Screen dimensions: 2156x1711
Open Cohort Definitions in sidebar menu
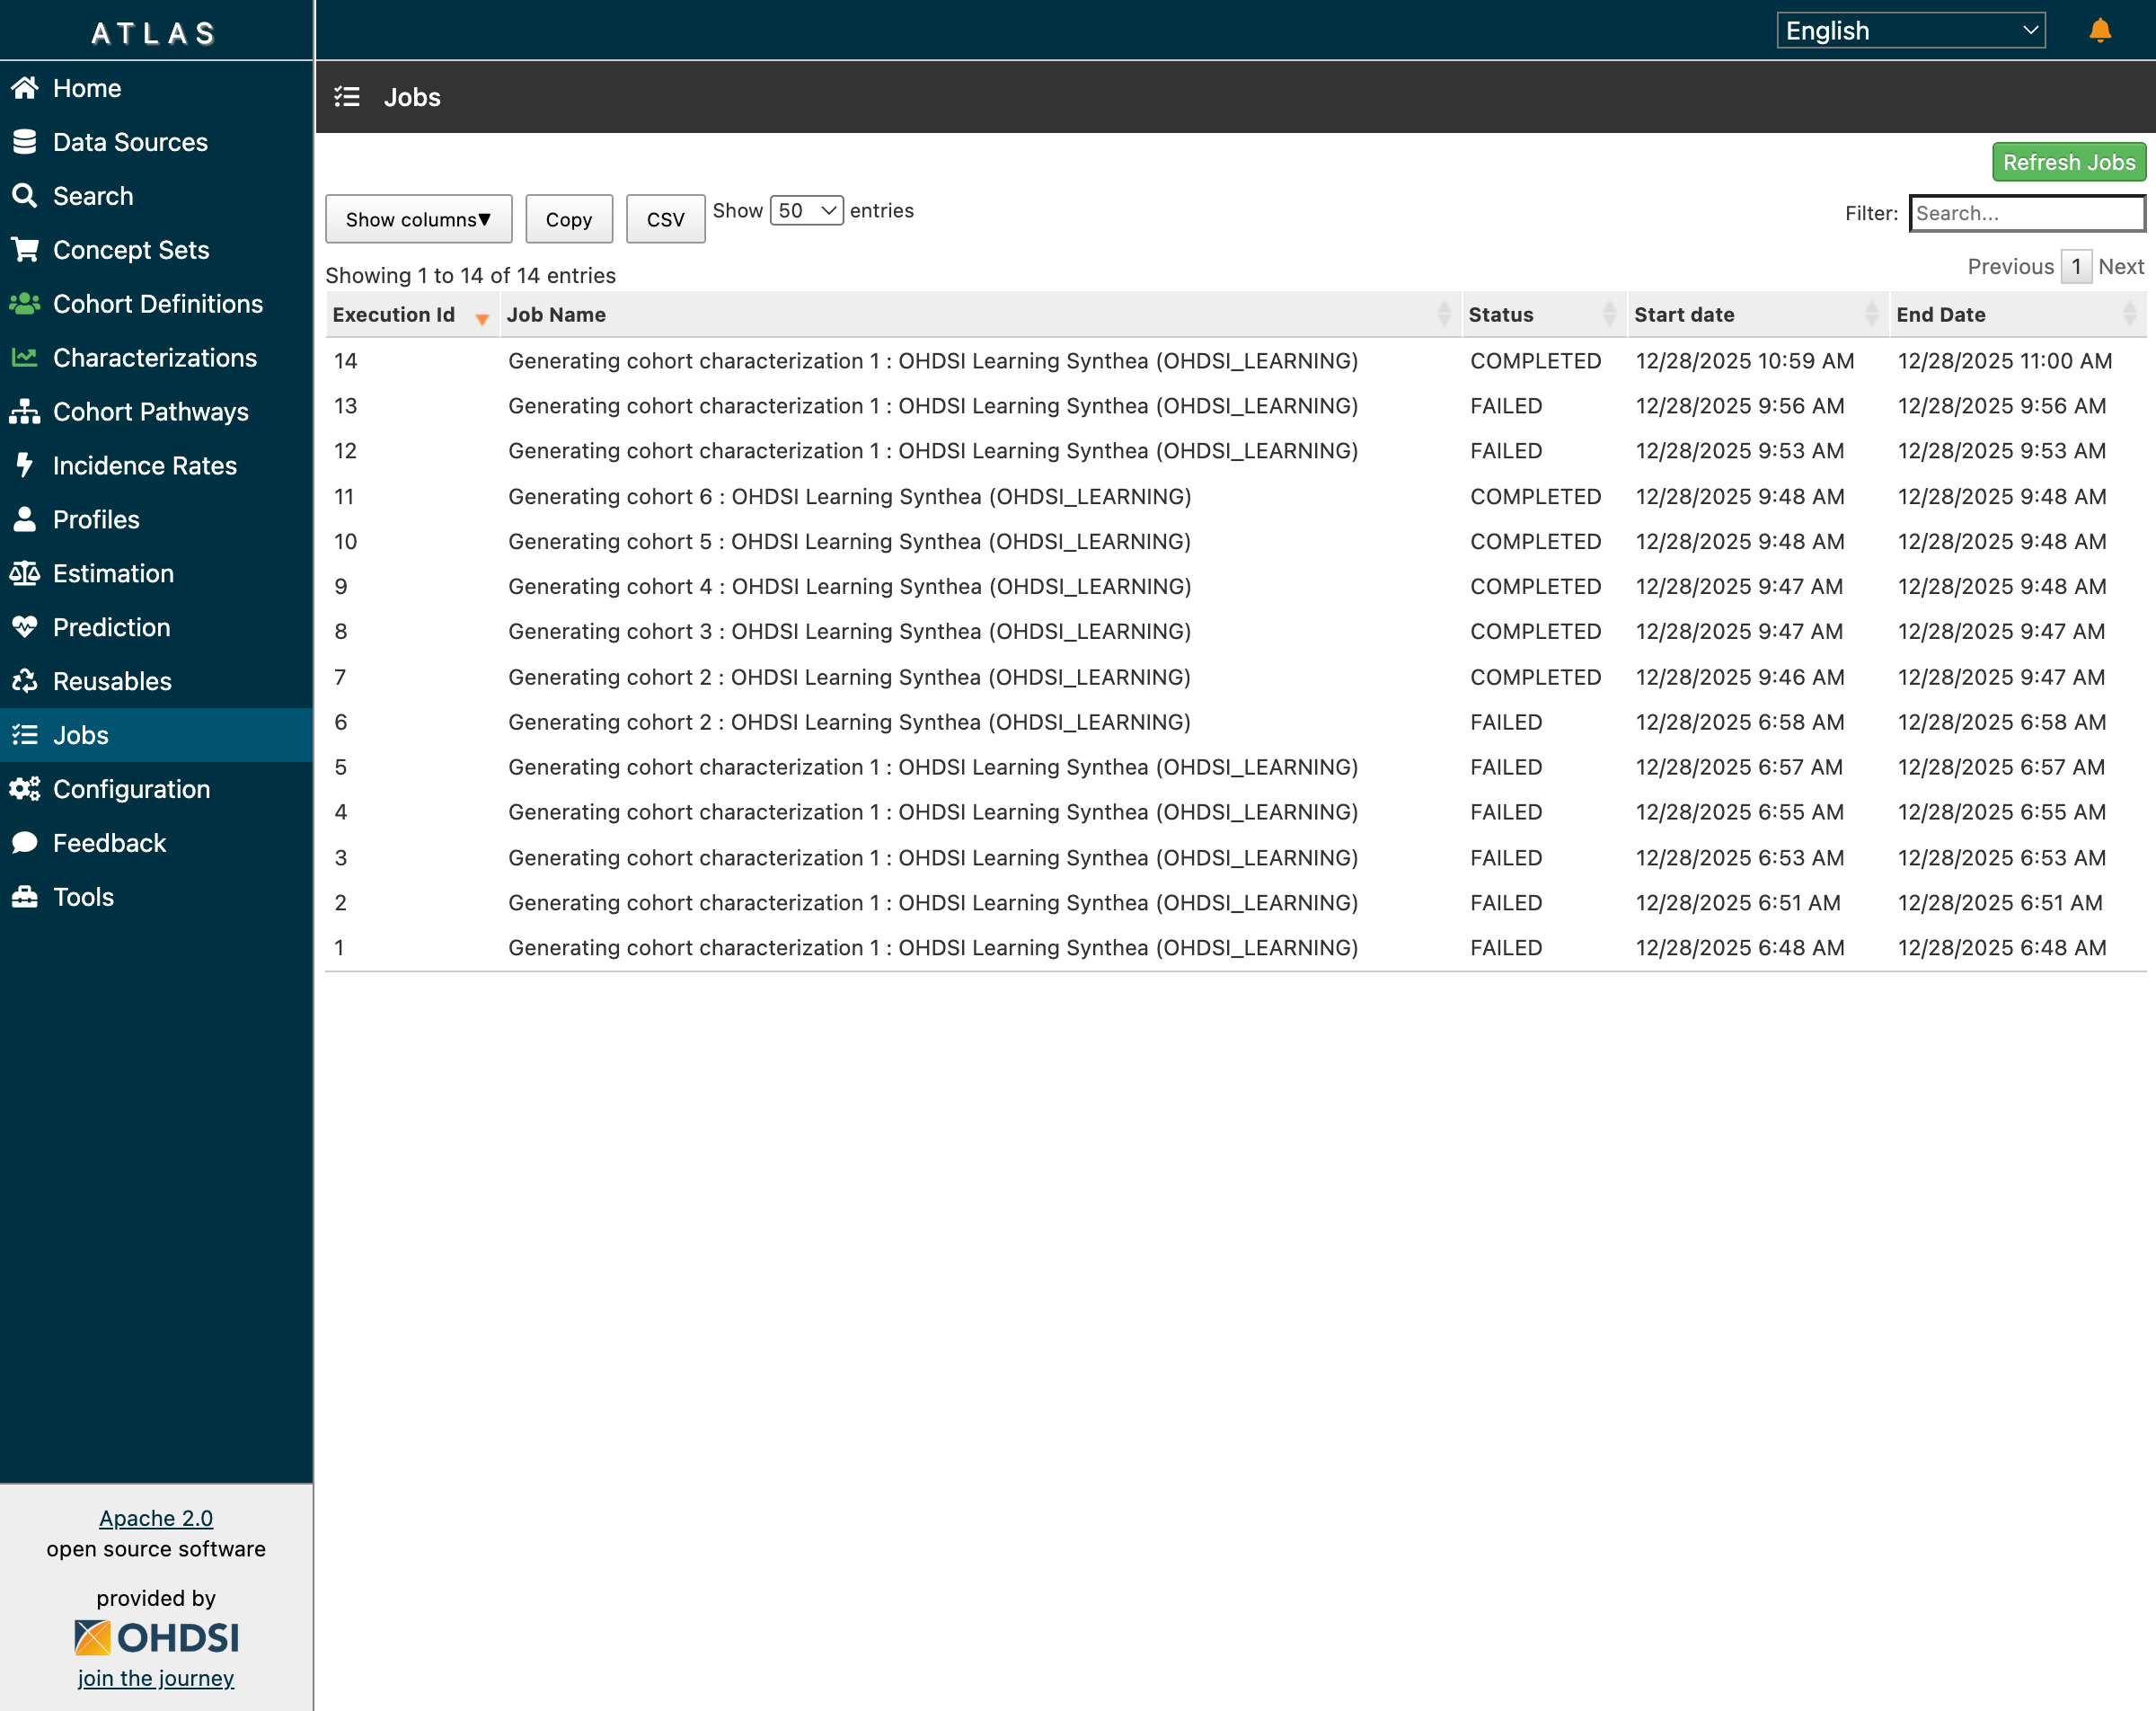pos(158,304)
